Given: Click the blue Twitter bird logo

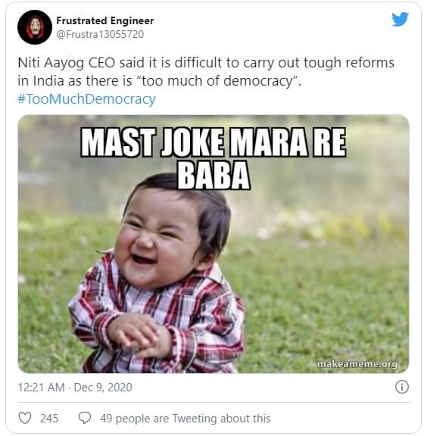Looking at the screenshot, I should (x=400, y=19).
